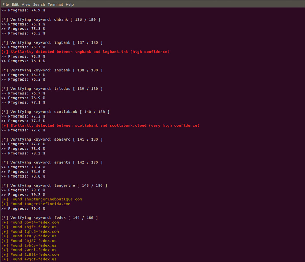Open the View menu
The image size is (305, 262).
[26, 4]
